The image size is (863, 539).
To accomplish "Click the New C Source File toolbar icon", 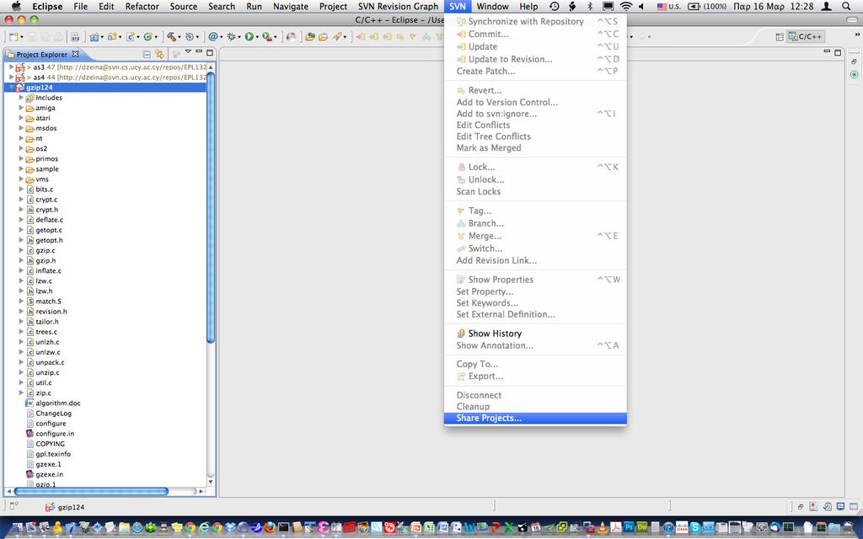I will point(130,37).
